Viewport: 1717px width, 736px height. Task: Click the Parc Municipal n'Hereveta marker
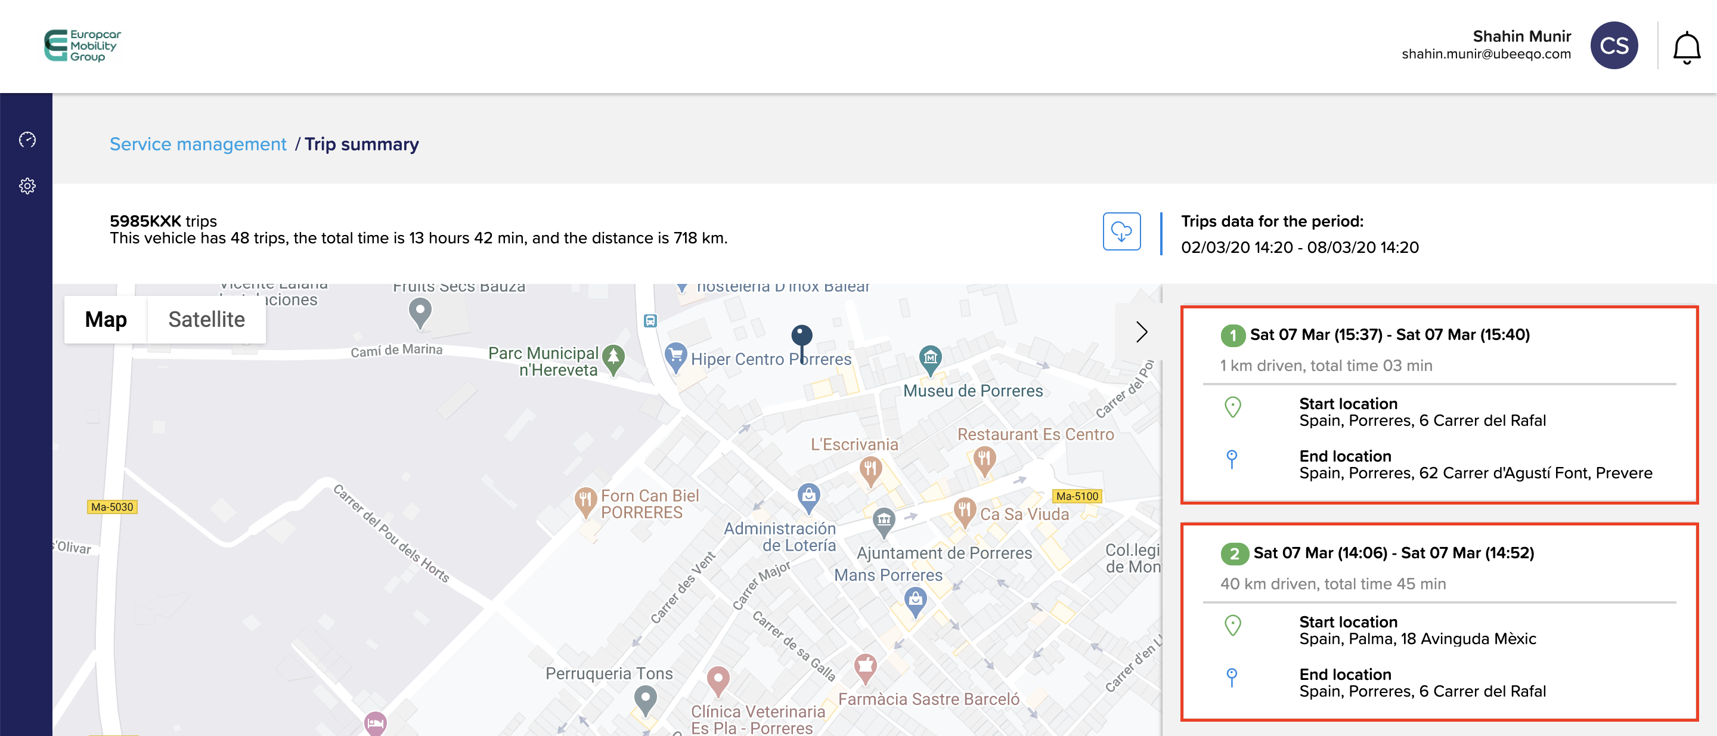coord(613,357)
